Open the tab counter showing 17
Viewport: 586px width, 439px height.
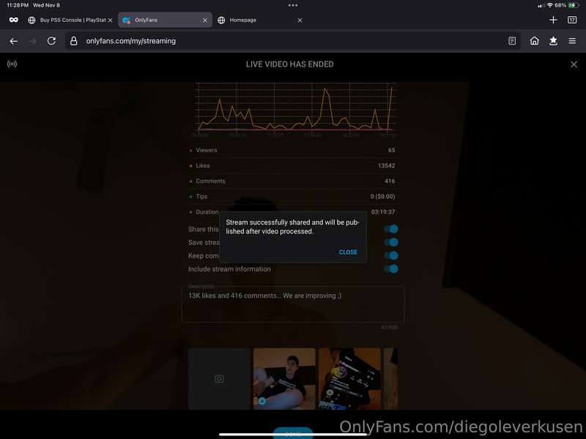pyautogui.click(x=572, y=20)
